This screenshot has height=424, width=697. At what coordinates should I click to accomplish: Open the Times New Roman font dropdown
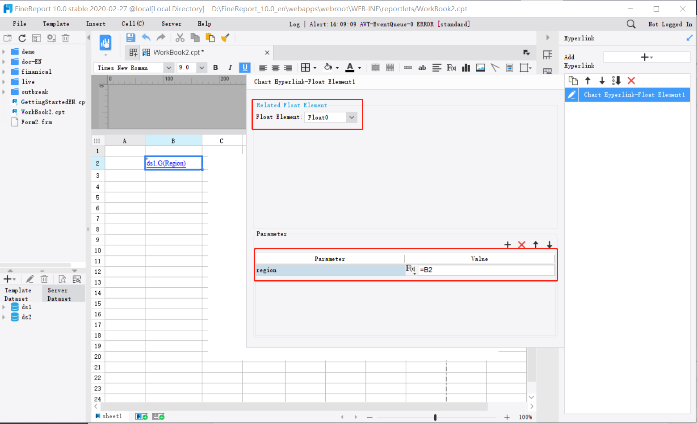[168, 67]
